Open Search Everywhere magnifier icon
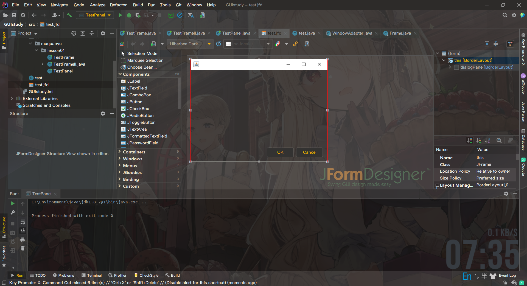This screenshot has width=527, height=286. [x=505, y=15]
